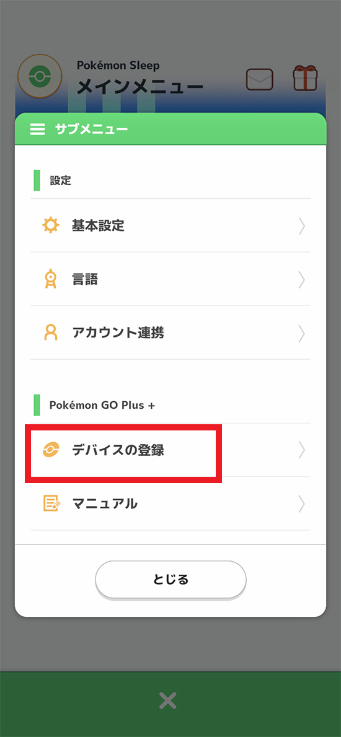341x737 pixels.
Task: Expand マニュアル using its right chevron
Action: click(302, 504)
